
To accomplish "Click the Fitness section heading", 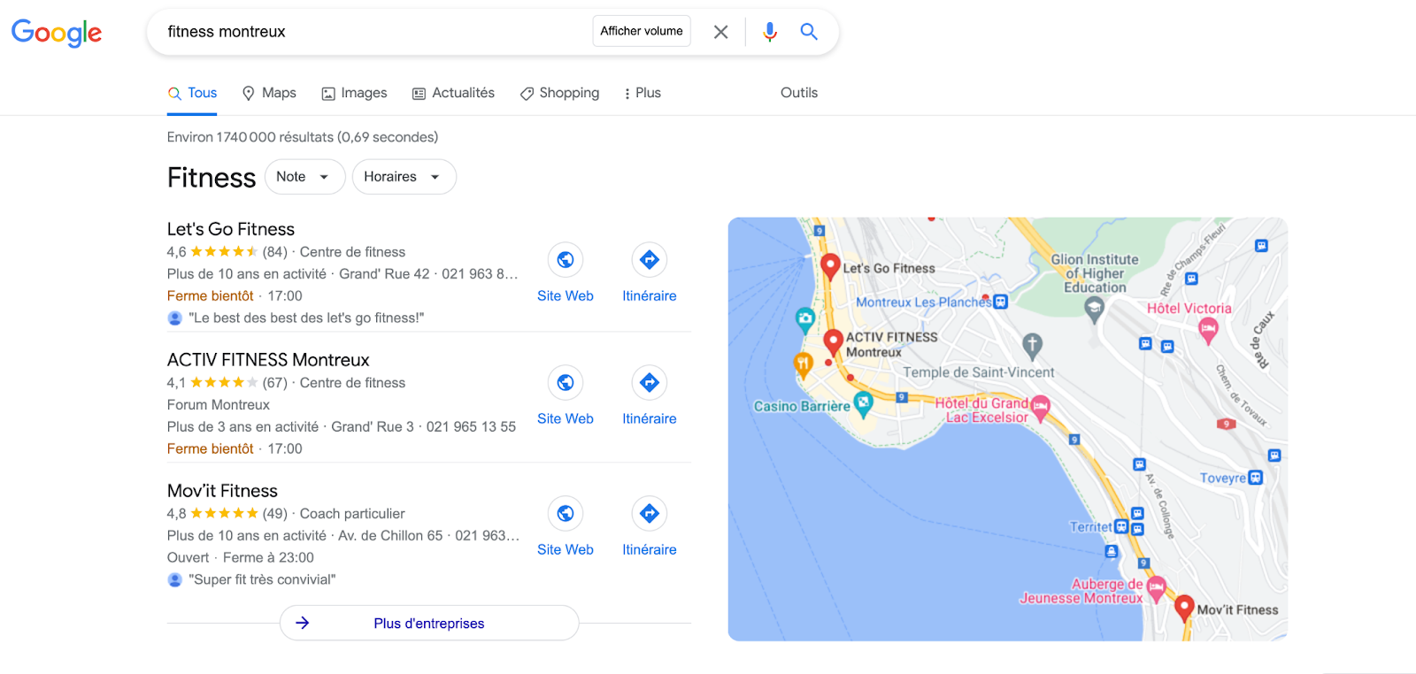I will point(212,178).
